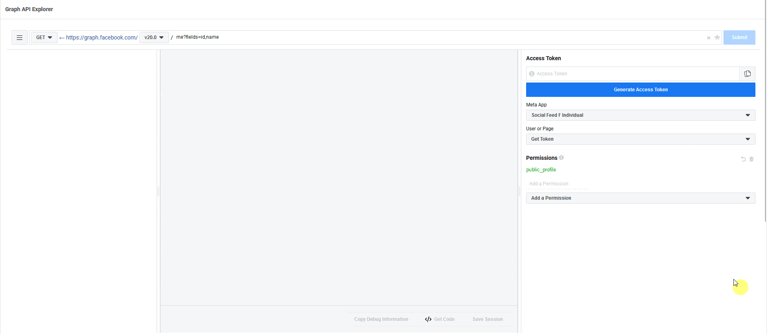
Task: Click the access token info icon
Action: click(x=532, y=74)
